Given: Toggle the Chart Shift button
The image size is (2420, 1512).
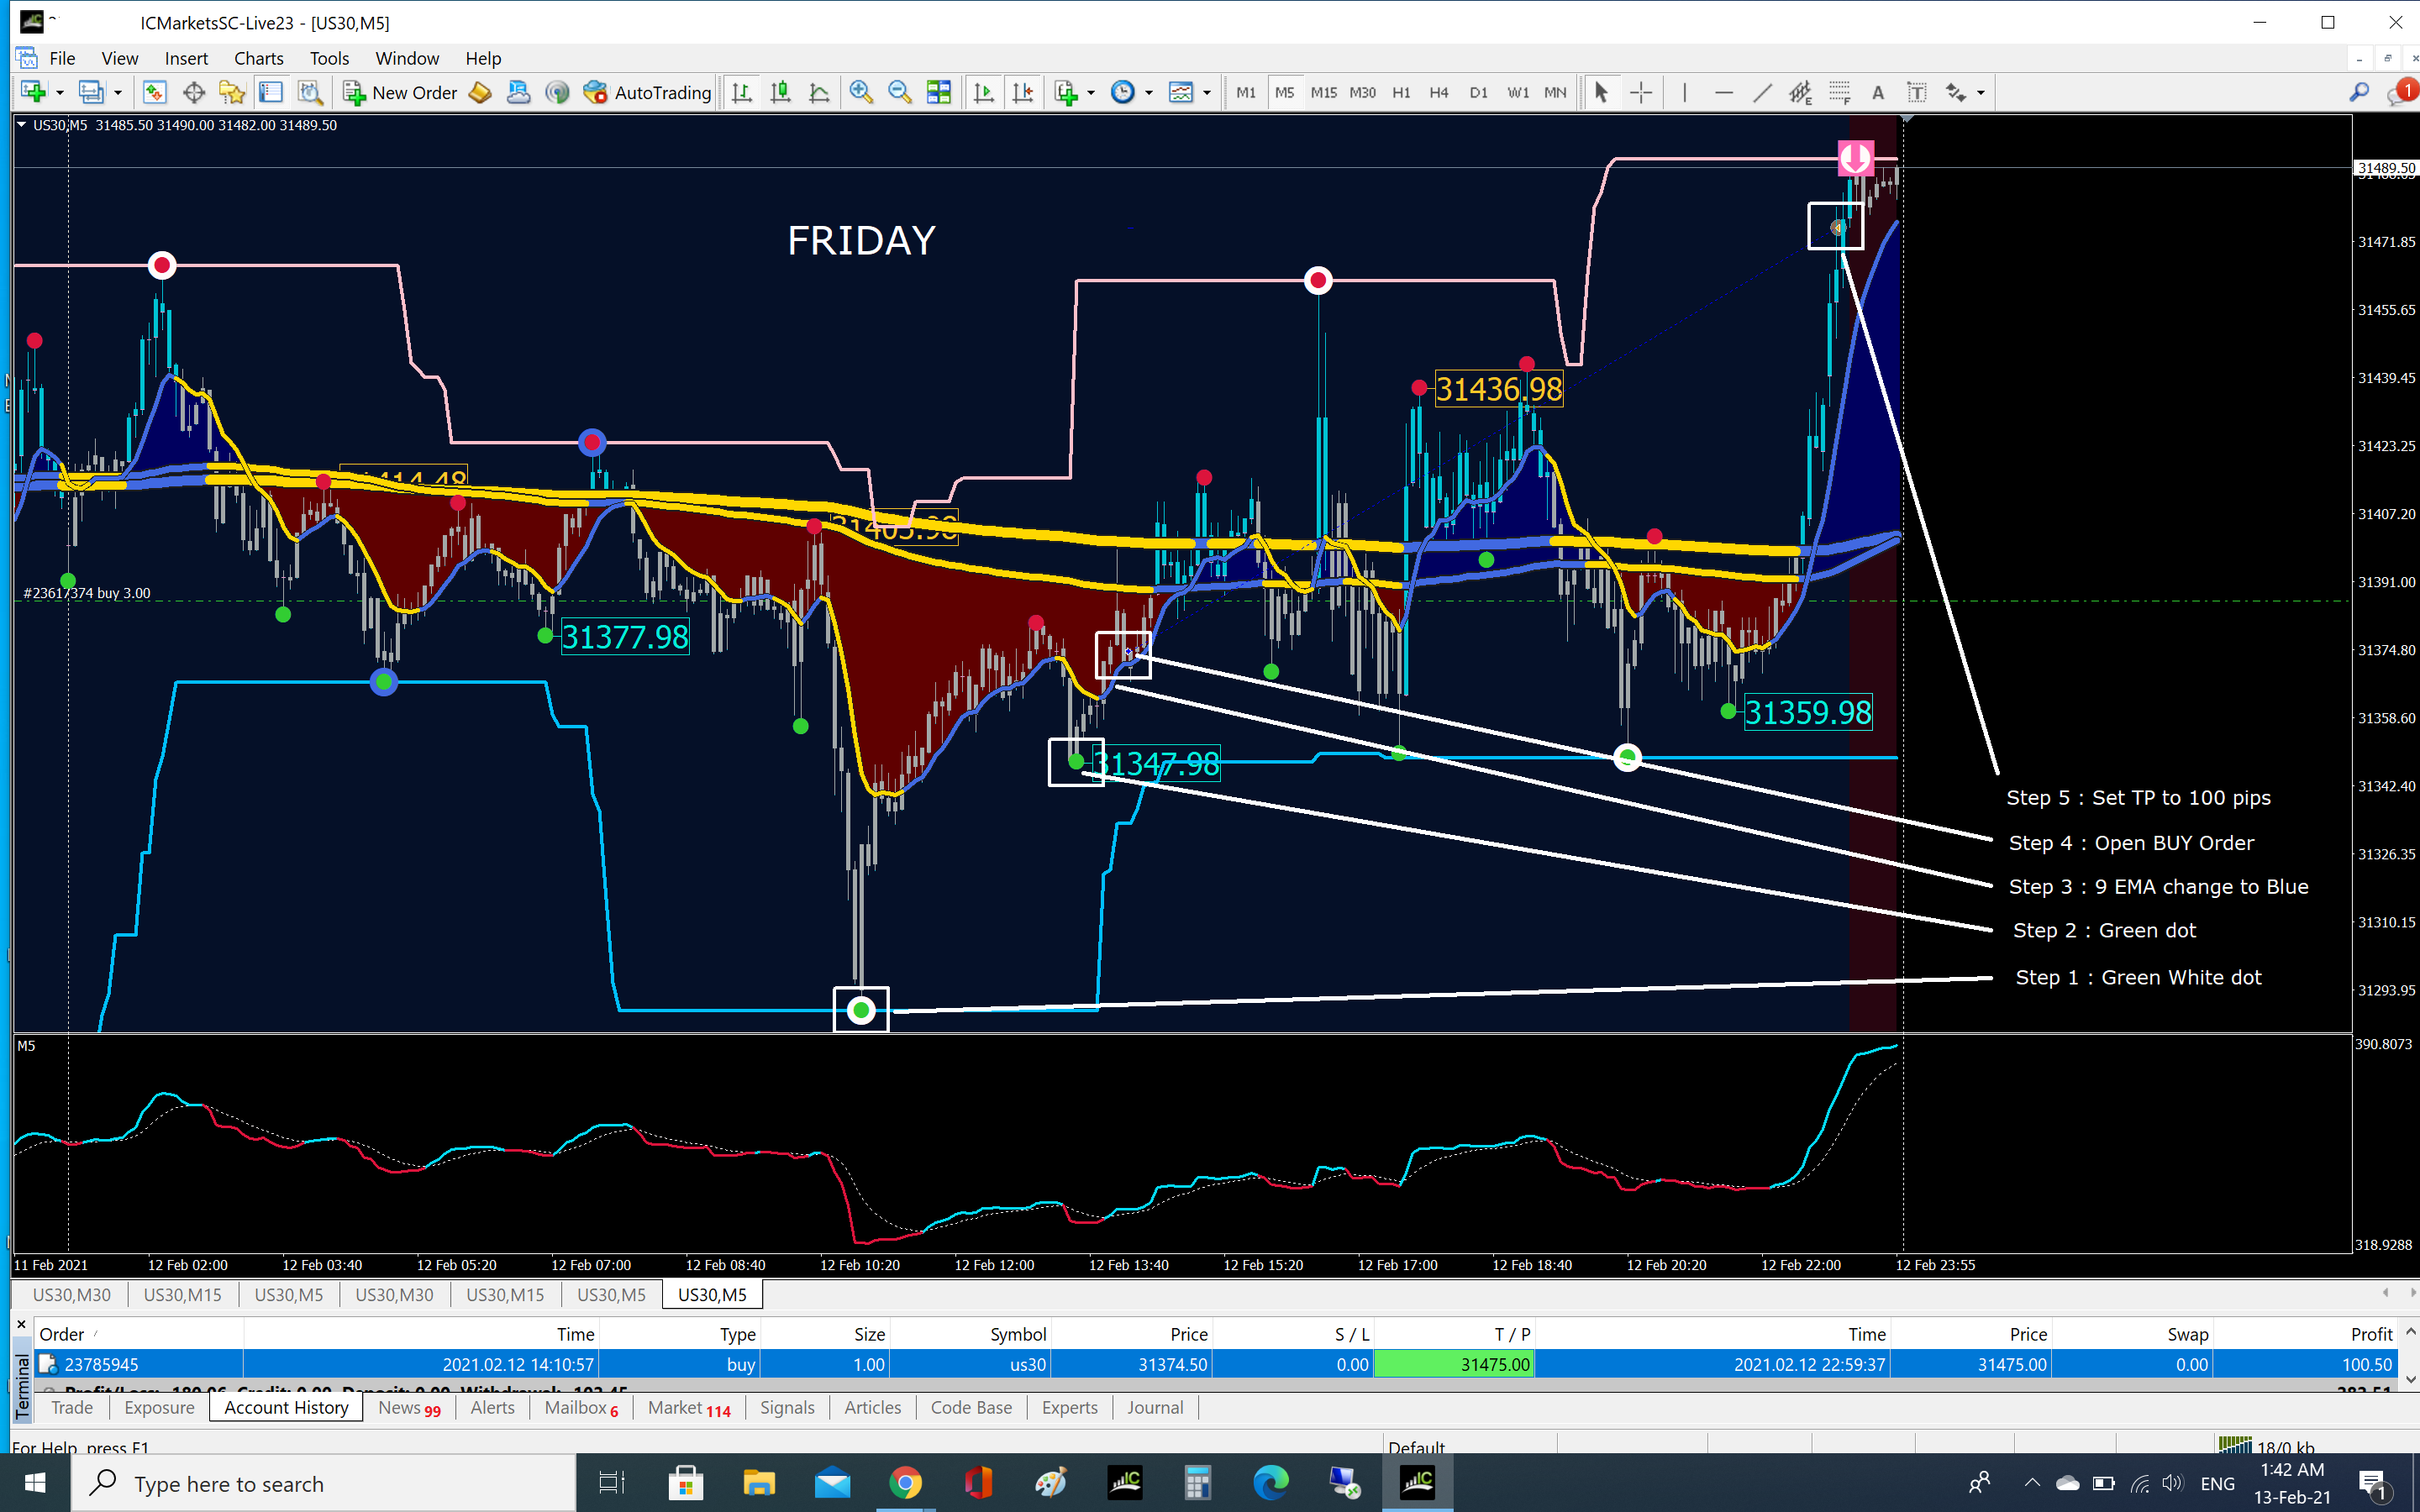Looking at the screenshot, I should click(1022, 93).
